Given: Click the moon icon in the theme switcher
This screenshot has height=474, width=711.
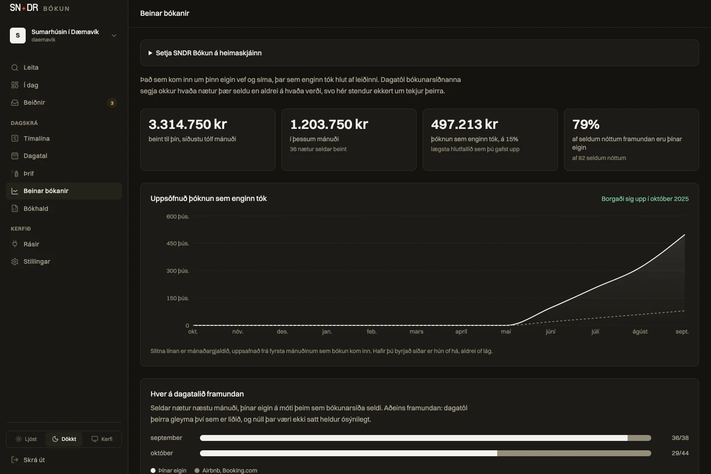Looking at the screenshot, I should 55,439.
